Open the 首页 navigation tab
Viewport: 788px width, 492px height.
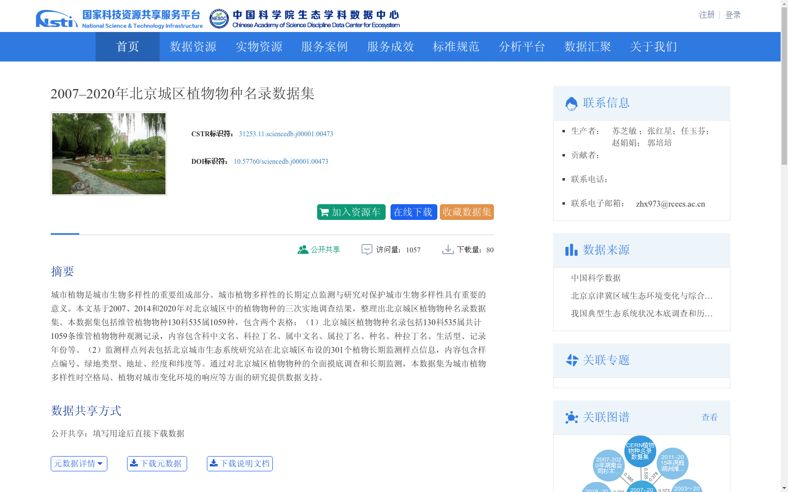pos(128,47)
